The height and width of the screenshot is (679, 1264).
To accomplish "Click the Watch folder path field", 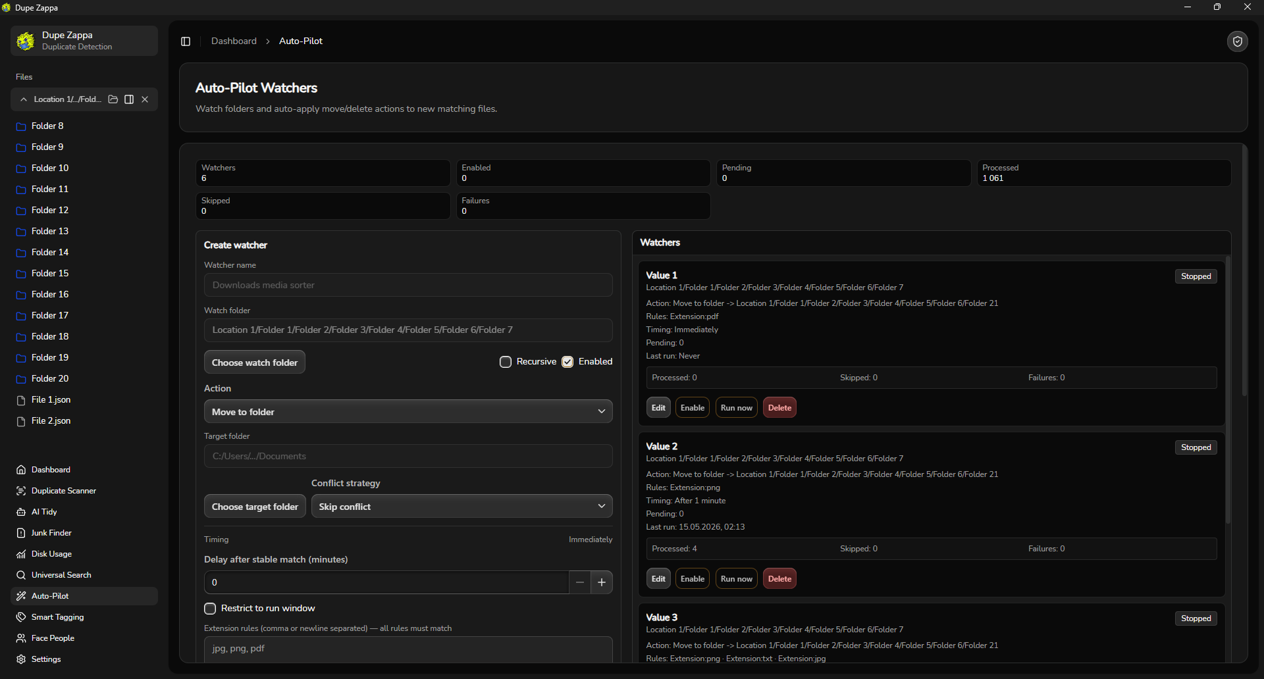I will 408,330.
